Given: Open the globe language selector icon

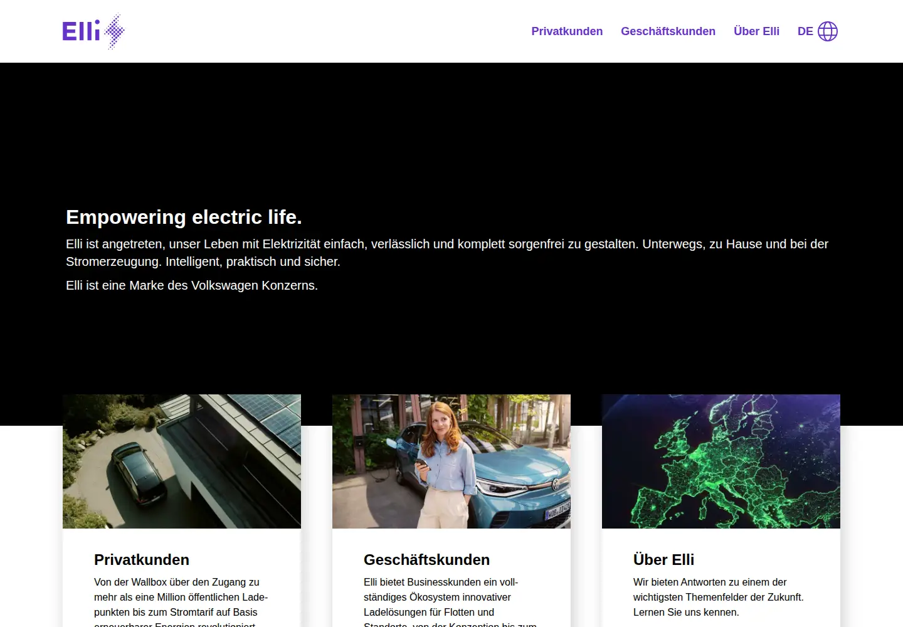Looking at the screenshot, I should pos(828,31).
